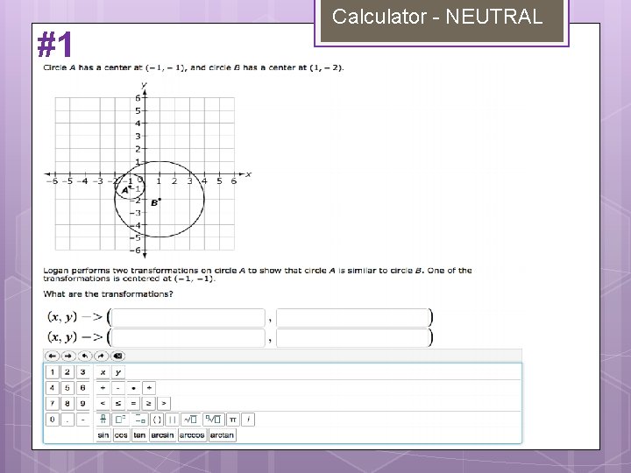
Task: Move cursor right with the right arrow button
Action: pyautogui.click(x=68, y=356)
